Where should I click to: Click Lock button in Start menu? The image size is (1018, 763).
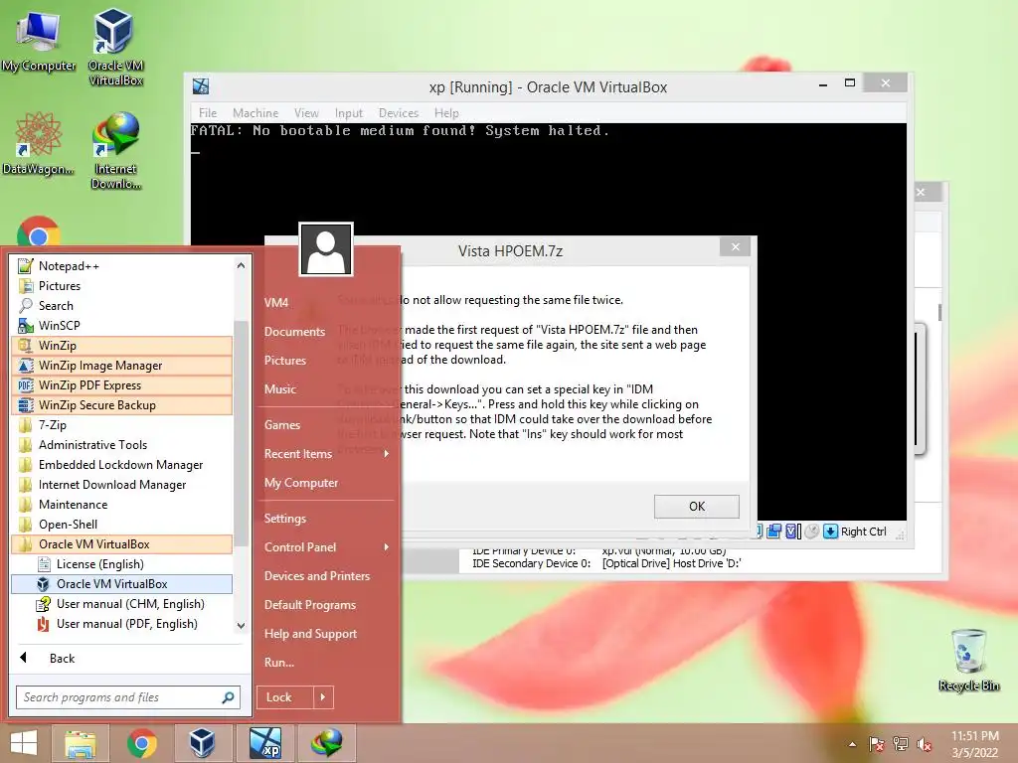[x=284, y=697]
